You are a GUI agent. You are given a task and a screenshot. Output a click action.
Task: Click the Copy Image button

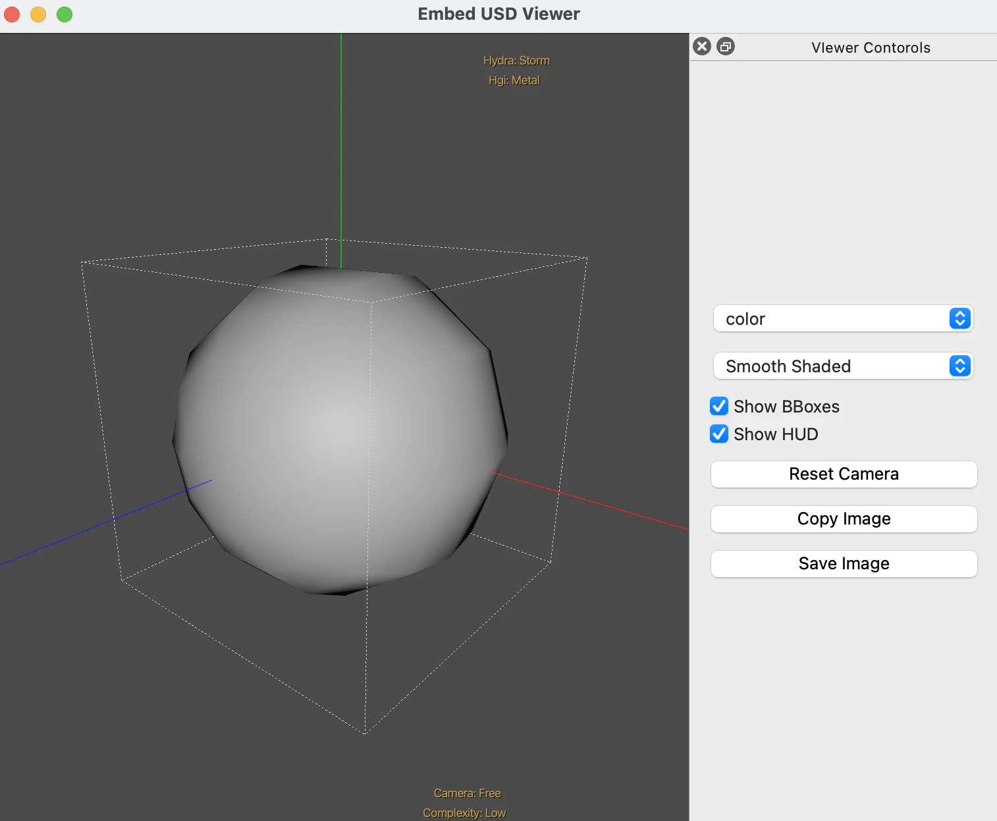844,519
